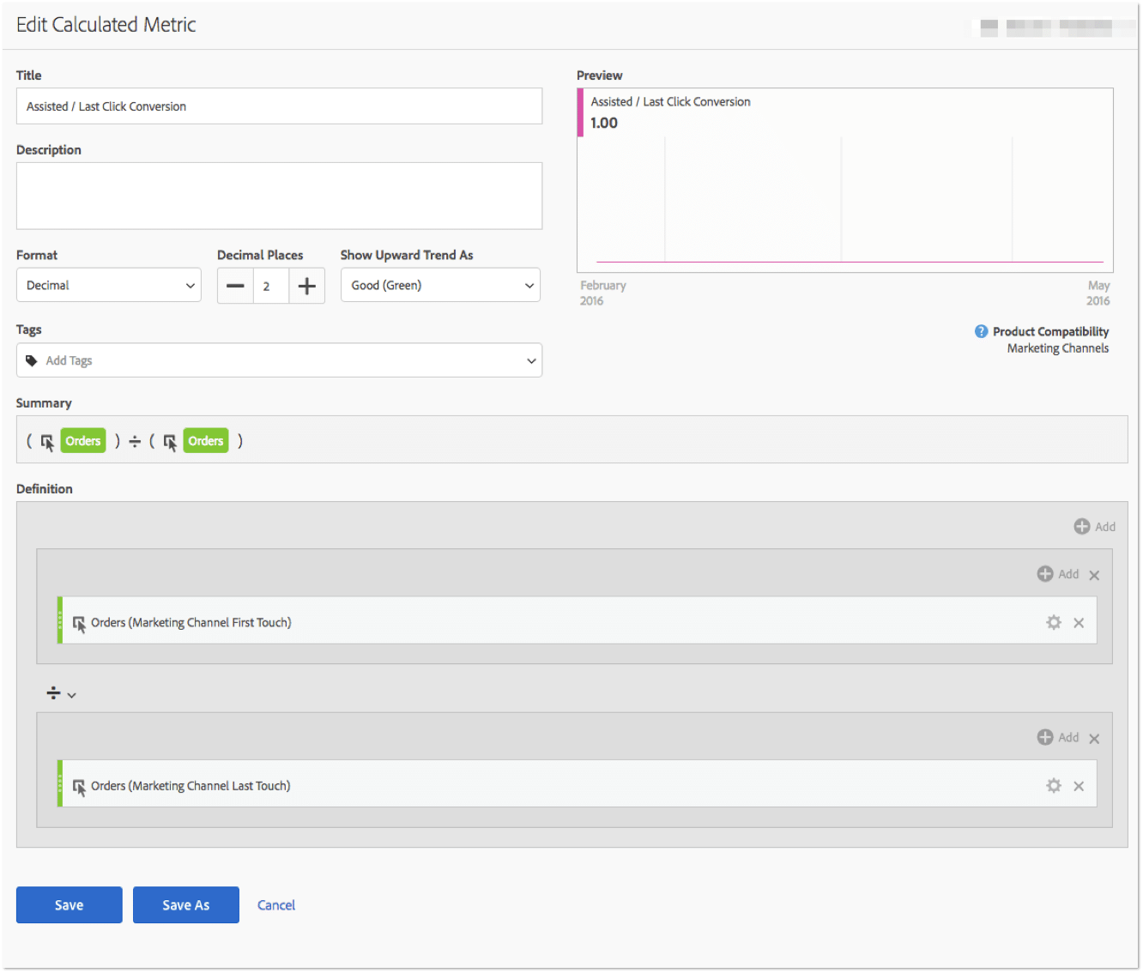
Task: Open settings gear on First Touch Orders metric
Action: click(1053, 622)
